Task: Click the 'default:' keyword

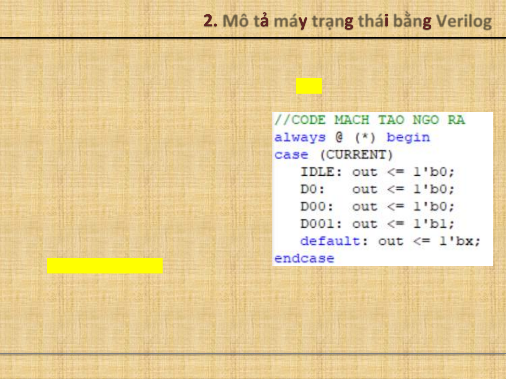Action: point(334,241)
